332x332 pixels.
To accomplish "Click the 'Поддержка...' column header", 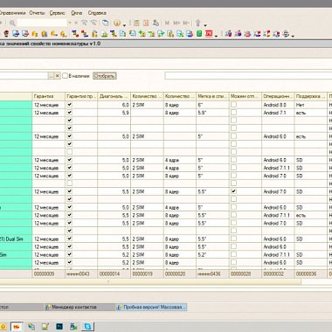I will pyautogui.click(x=311, y=96).
